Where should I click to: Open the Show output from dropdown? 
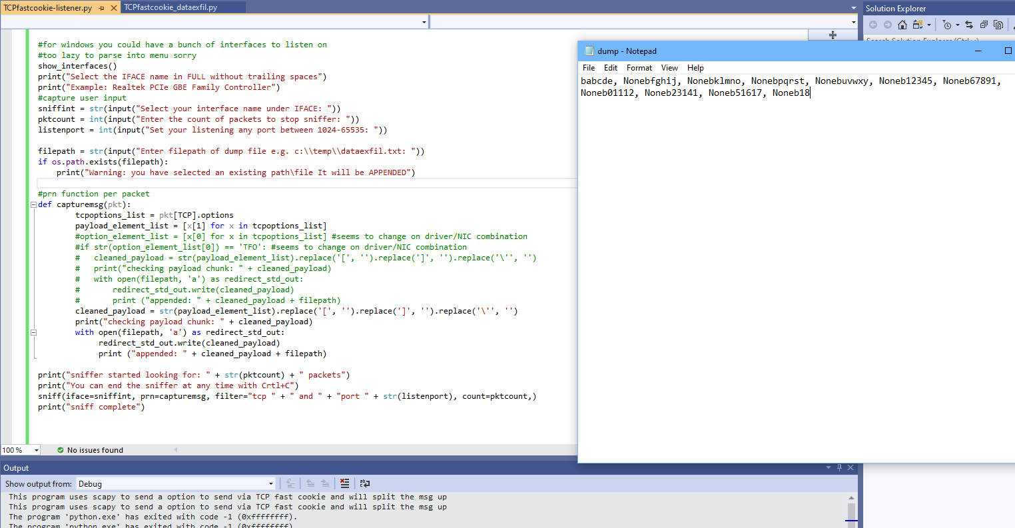tap(270, 483)
